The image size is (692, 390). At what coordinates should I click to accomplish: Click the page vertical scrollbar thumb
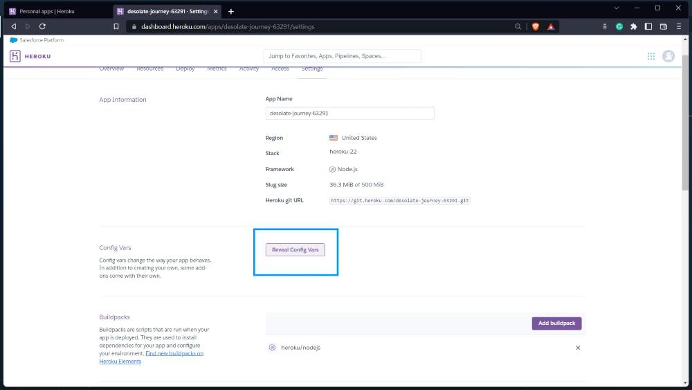[x=685, y=124]
